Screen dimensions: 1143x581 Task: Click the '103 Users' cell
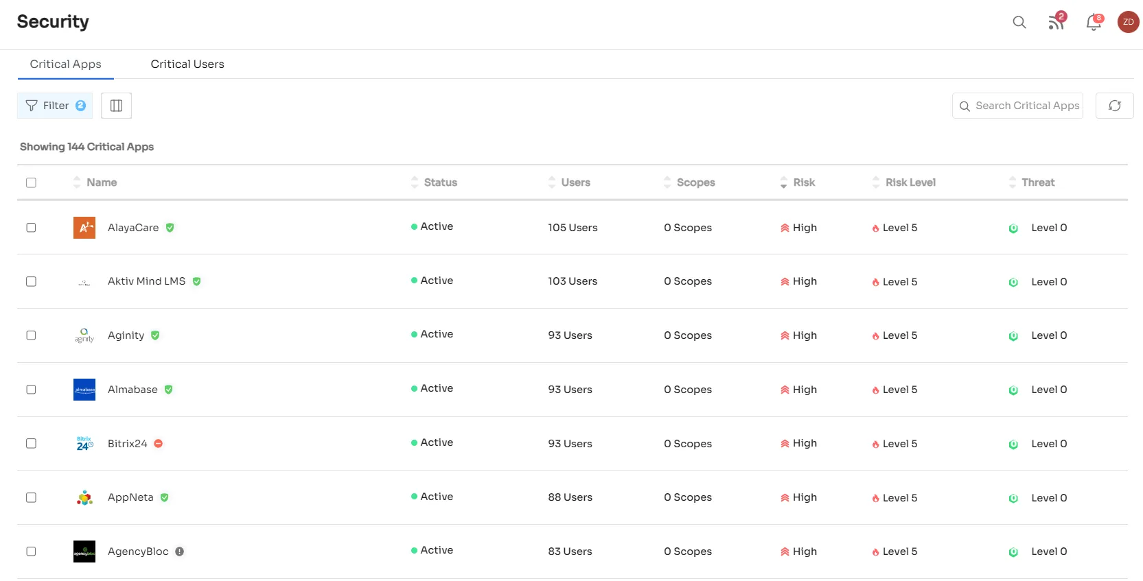pos(573,281)
